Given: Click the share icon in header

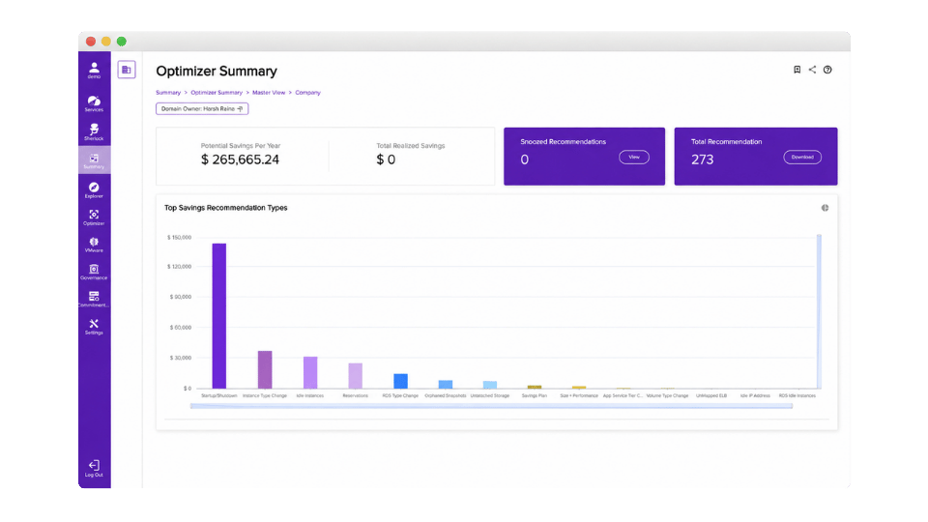Looking at the screenshot, I should pyautogui.click(x=812, y=70).
